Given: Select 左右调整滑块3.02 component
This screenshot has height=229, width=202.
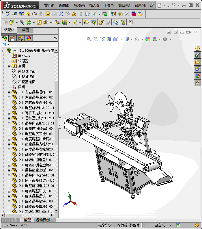Looking at the screenshot, I should pos(39,97).
